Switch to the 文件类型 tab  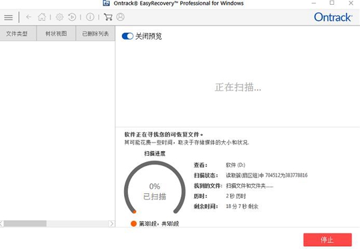coord(18,34)
